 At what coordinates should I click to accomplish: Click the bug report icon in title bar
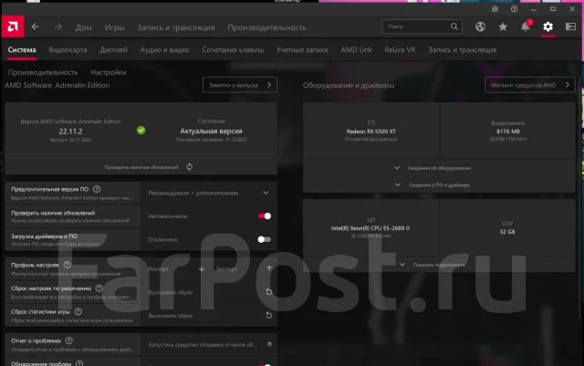[495, 9]
